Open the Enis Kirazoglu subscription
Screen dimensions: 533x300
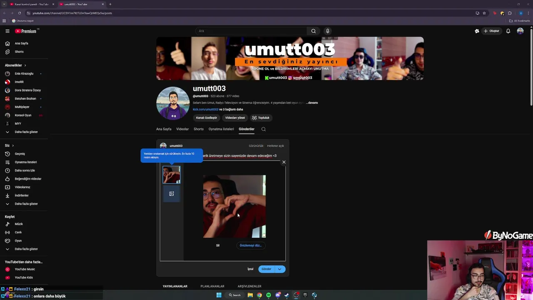(x=24, y=74)
